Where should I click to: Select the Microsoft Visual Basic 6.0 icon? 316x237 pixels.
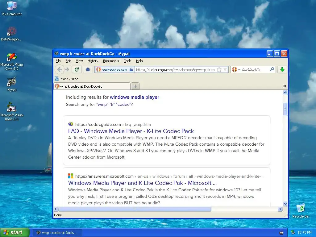click(12, 111)
